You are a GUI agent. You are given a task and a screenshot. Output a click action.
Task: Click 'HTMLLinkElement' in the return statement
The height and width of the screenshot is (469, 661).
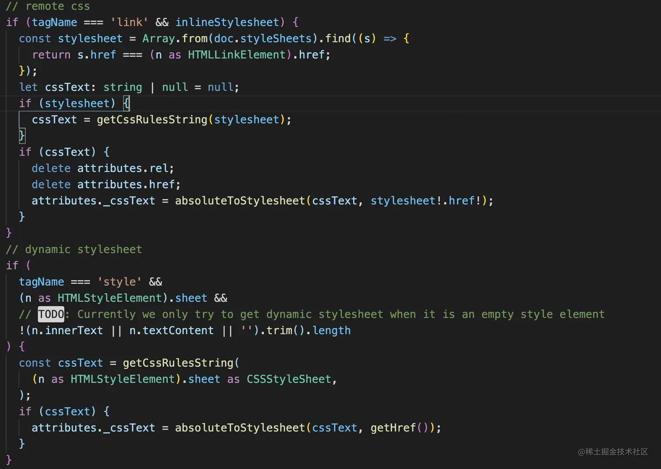237,55
